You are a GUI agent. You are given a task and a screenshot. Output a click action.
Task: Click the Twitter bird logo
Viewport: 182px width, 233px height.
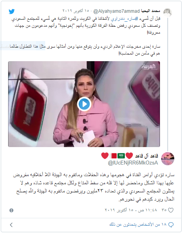[x=12, y=12]
